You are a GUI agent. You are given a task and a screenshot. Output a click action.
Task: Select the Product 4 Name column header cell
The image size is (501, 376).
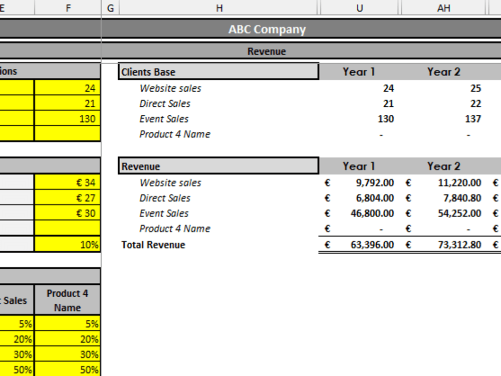(x=67, y=300)
